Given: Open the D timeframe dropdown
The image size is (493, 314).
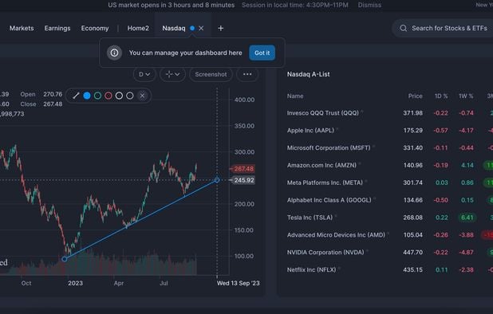Looking at the screenshot, I should click(x=144, y=74).
